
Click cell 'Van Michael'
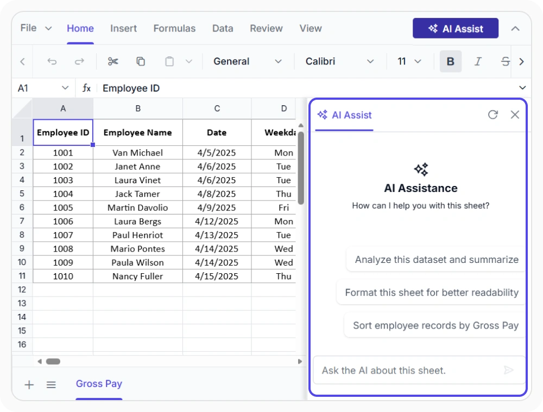click(x=138, y=153)
